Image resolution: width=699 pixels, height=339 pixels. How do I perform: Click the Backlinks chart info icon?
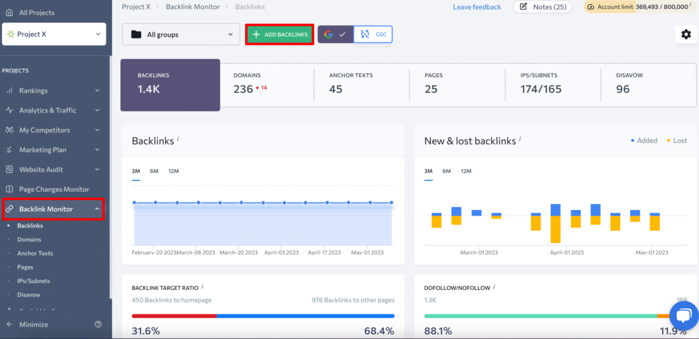click(177, 139)
